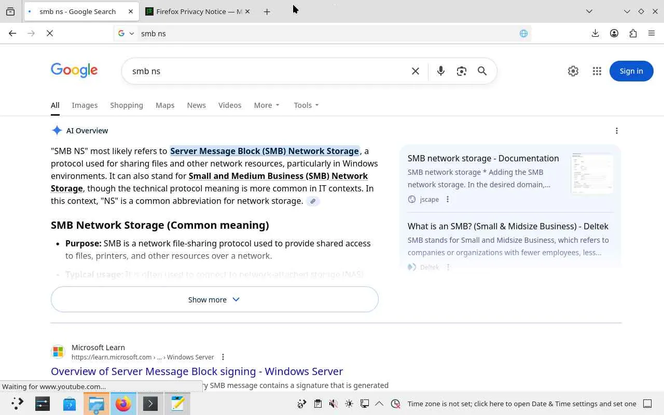This screenshot has width=664, height=415.
Task: Close the smb ns Google Search tab
Action: tap(131, 11)
